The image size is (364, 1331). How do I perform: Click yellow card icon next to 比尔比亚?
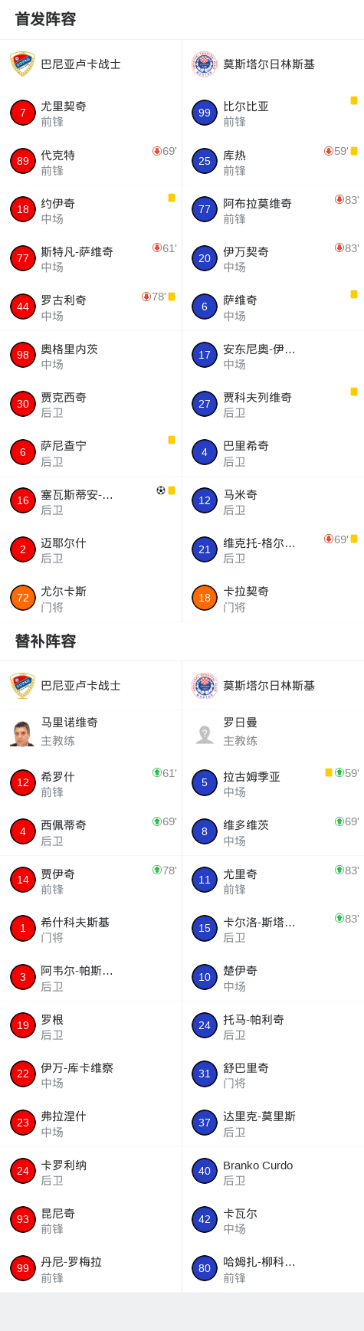pos(354,100)
